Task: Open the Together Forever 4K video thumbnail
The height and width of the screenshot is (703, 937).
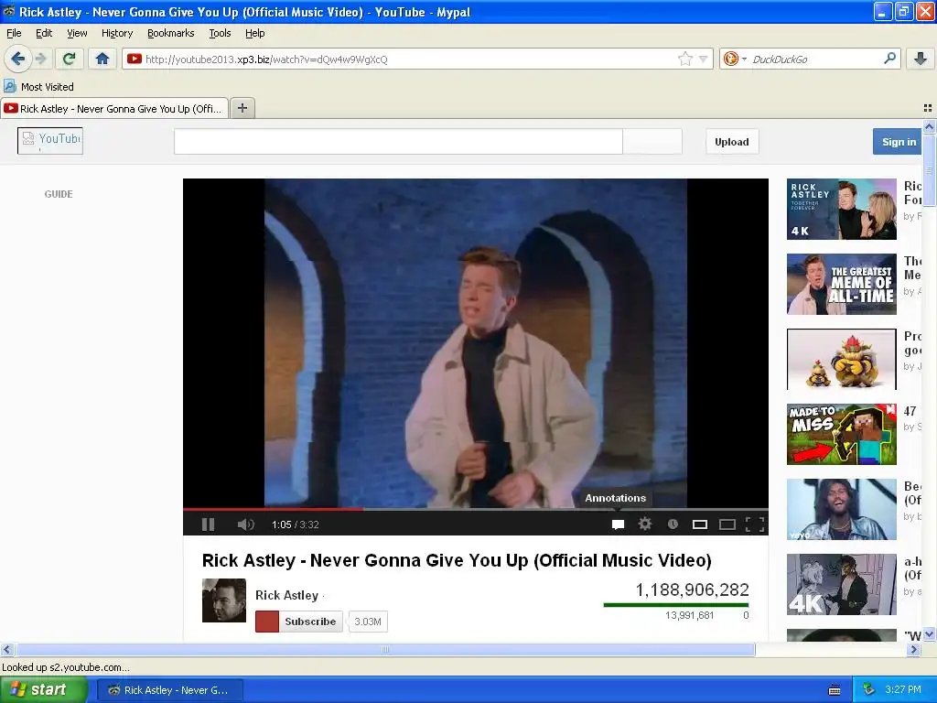Action: pos(842,209)
